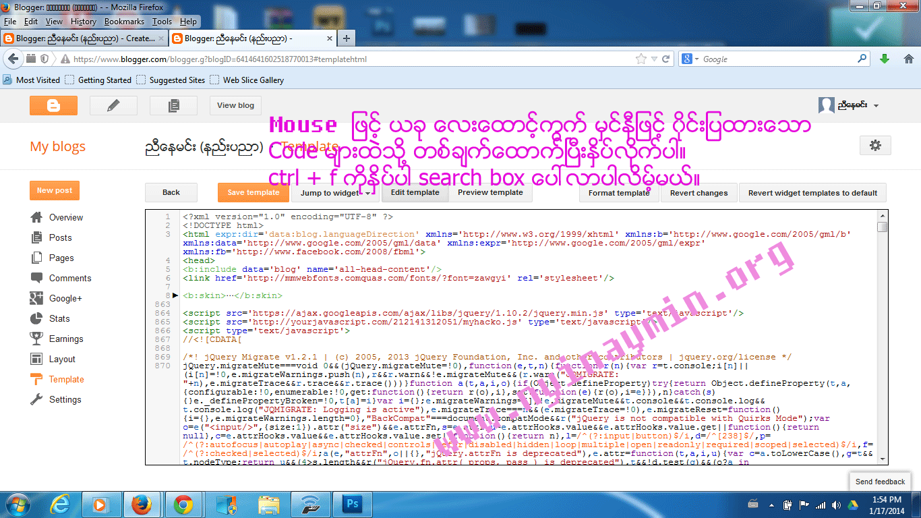921x518 pixels.
Task: Click the Layout icon in sidebar
Action: [x=36, y=359]
